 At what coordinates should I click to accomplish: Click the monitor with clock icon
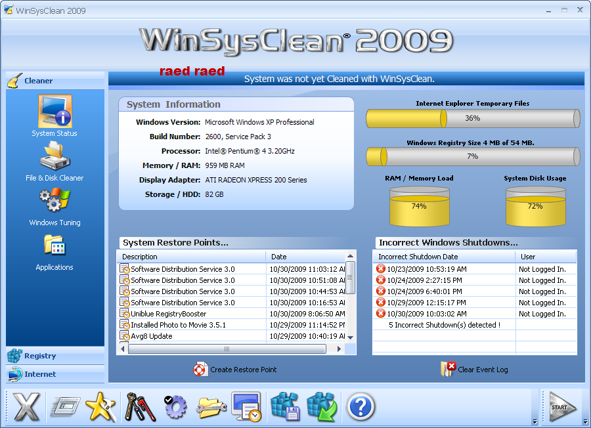click(x=246, y=407)
